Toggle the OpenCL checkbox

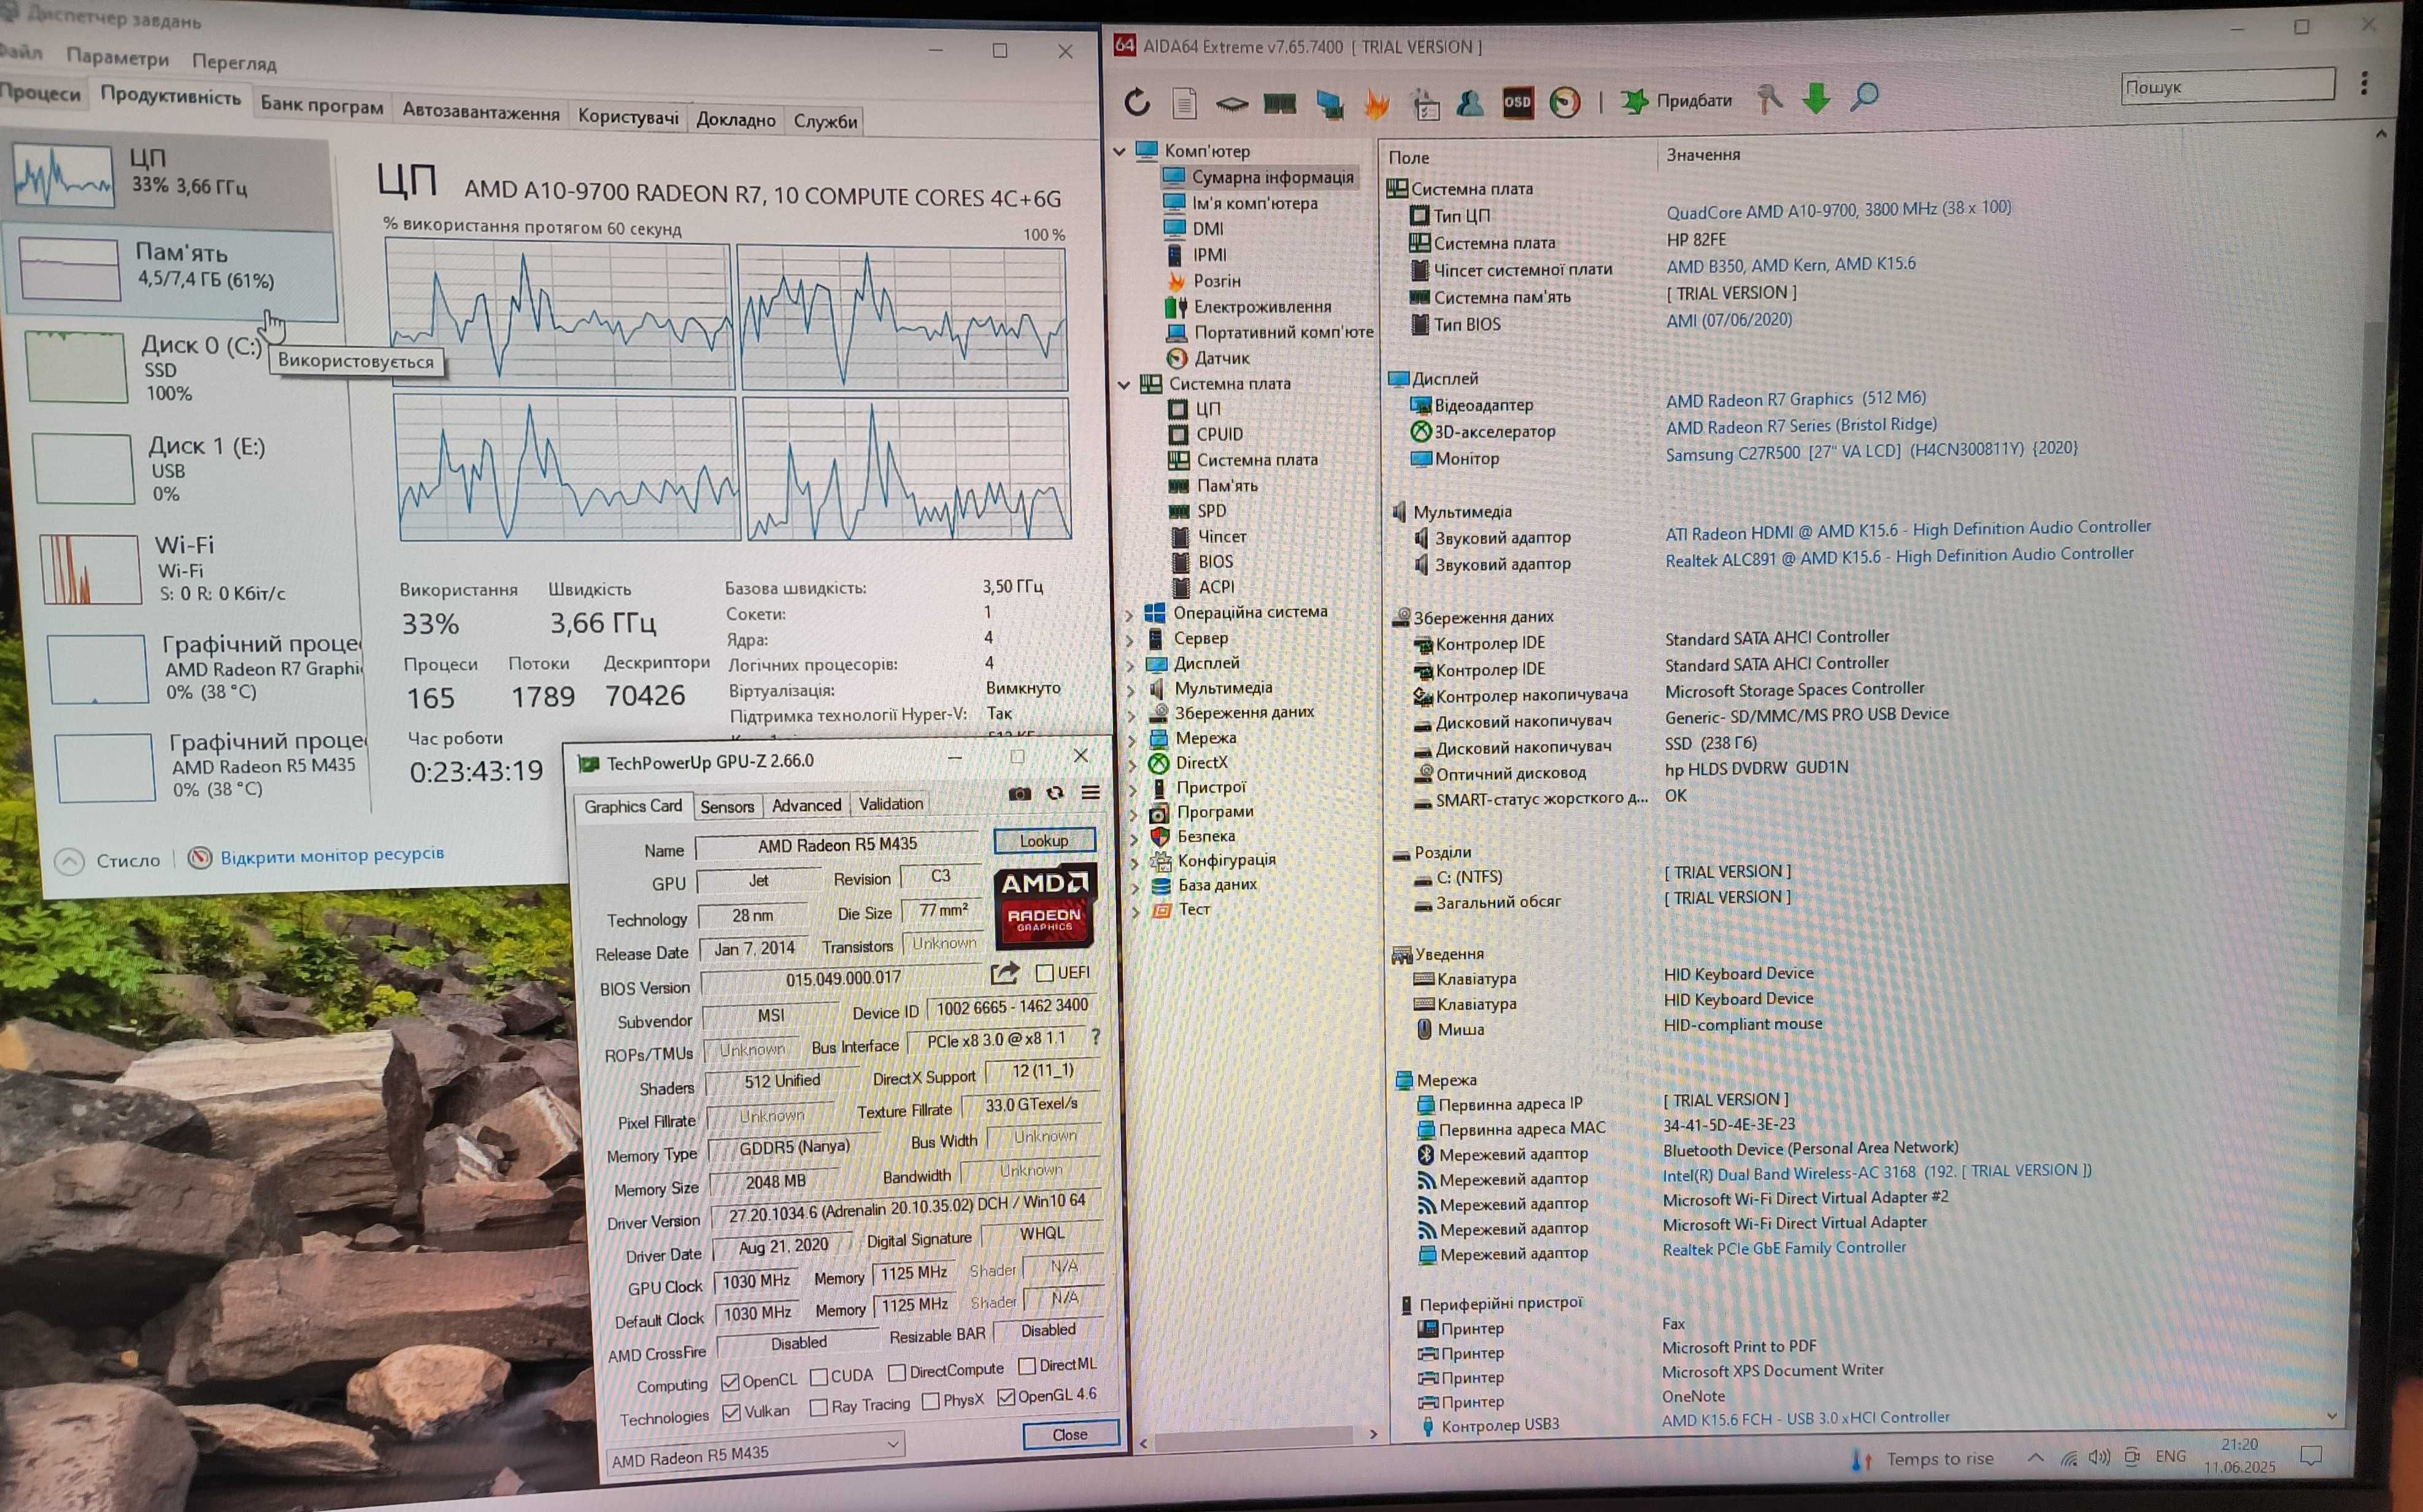[x=730, y=1382]
